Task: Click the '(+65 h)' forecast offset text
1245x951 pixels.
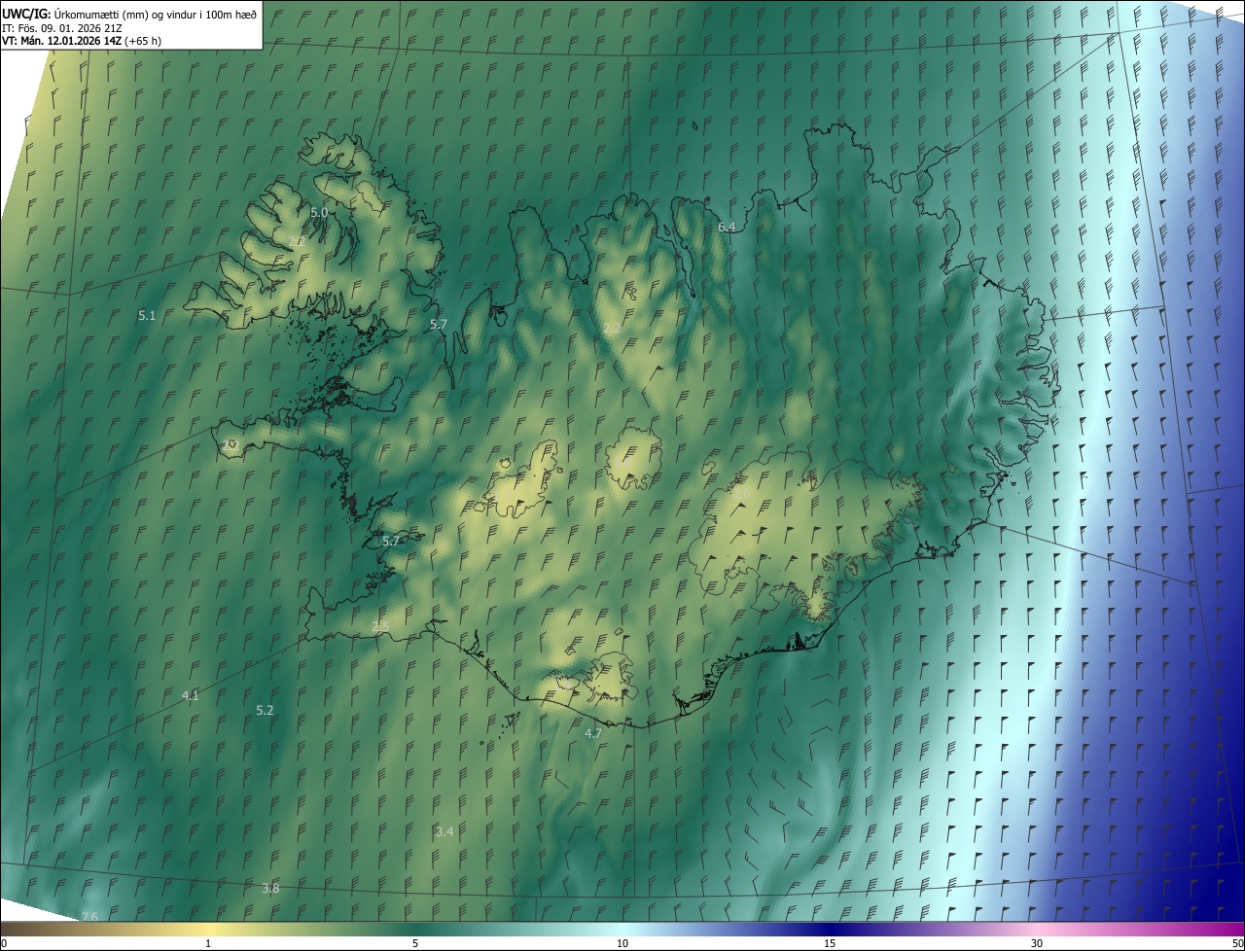Action: click(x=143, y=41)
